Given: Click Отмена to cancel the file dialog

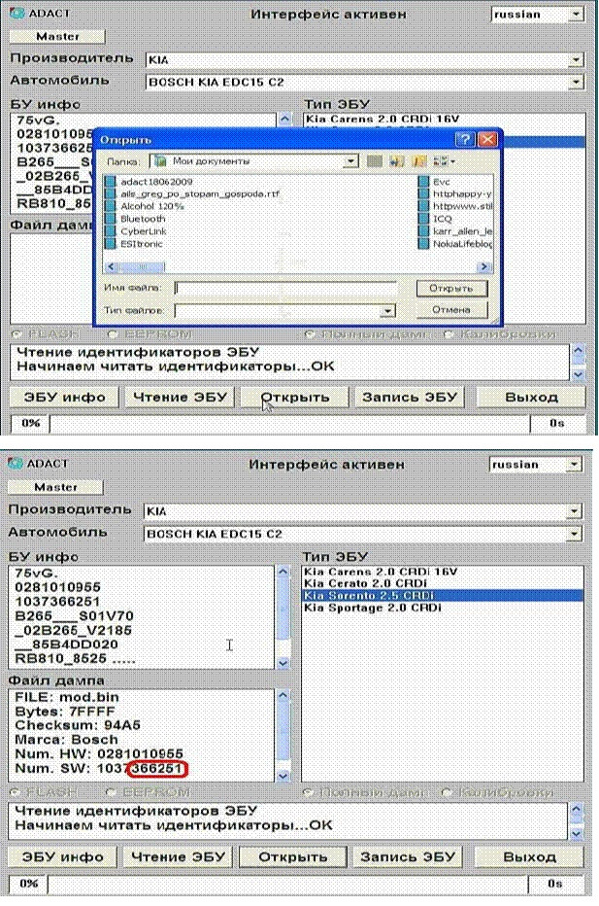Looking at the screenshot, I should pyautogui.click(x=451, y=310).
